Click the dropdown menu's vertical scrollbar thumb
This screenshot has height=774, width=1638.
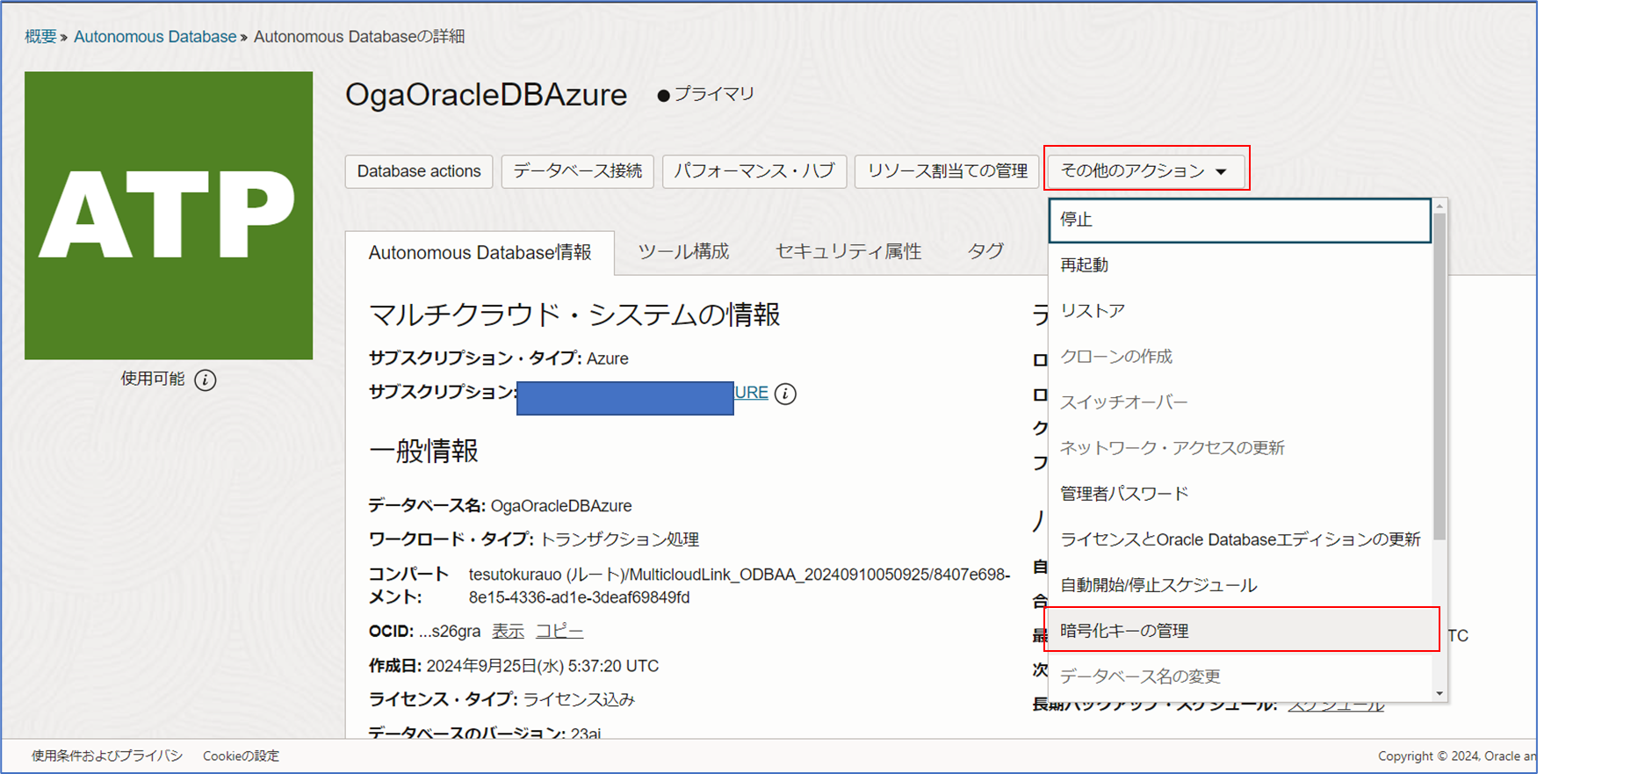[x=1439, y=376]
